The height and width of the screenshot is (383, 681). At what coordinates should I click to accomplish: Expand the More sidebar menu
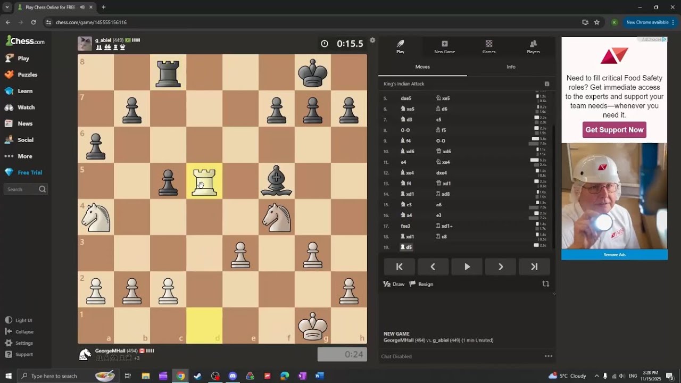(x=19, y=156)
